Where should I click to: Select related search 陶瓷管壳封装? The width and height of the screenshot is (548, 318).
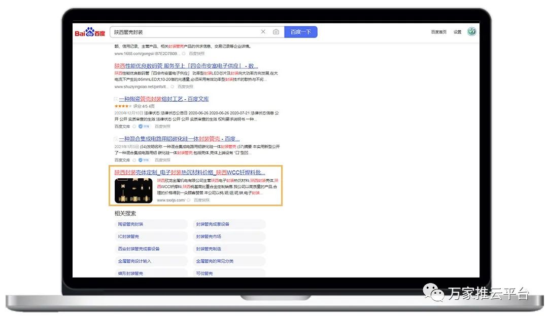pos(131,224)
